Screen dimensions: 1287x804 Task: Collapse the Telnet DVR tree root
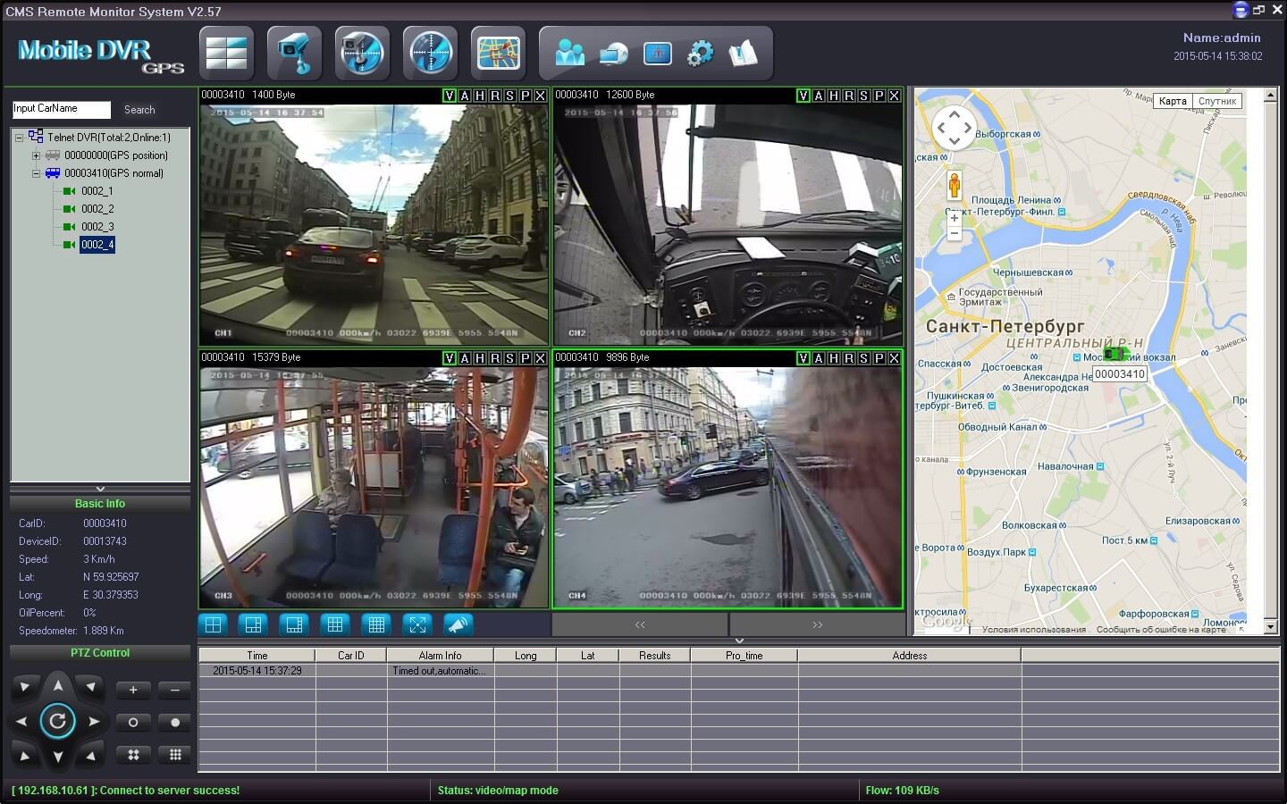19,138
